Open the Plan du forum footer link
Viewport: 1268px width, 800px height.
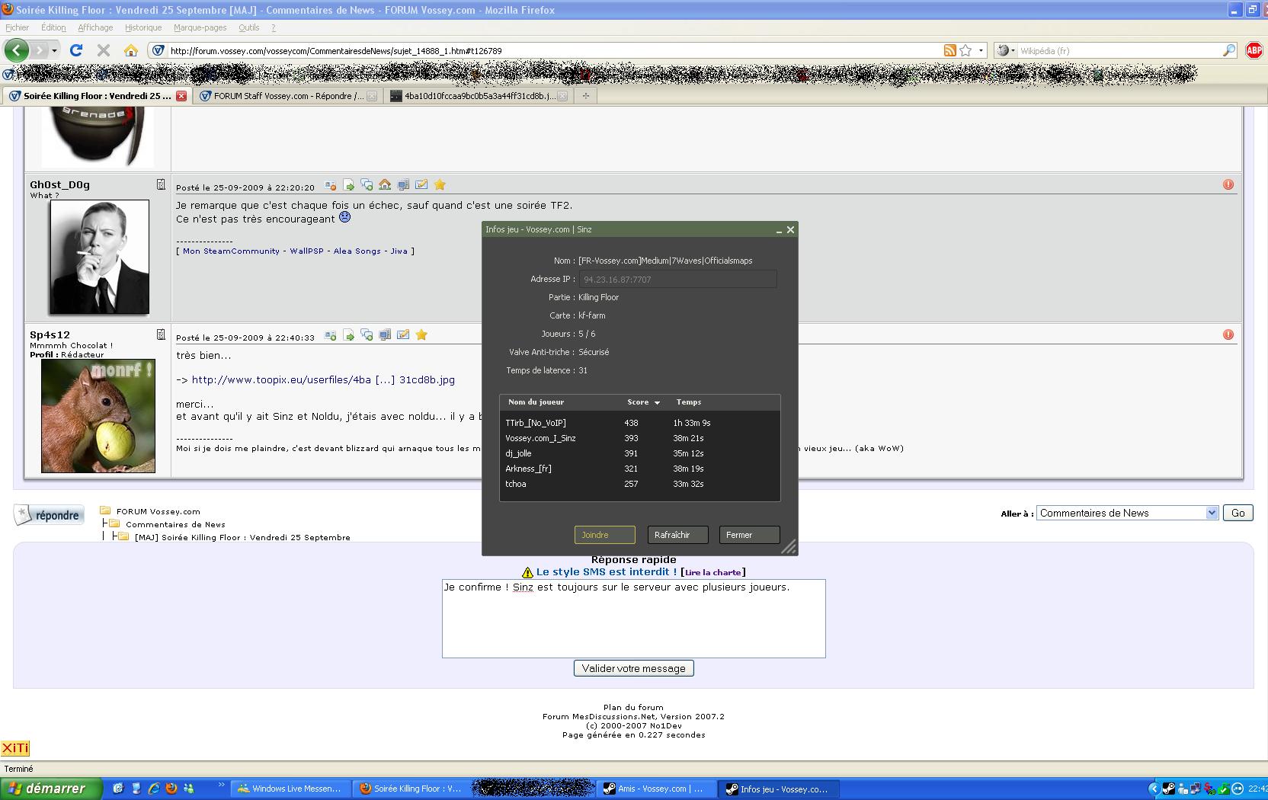pos(633,707)
